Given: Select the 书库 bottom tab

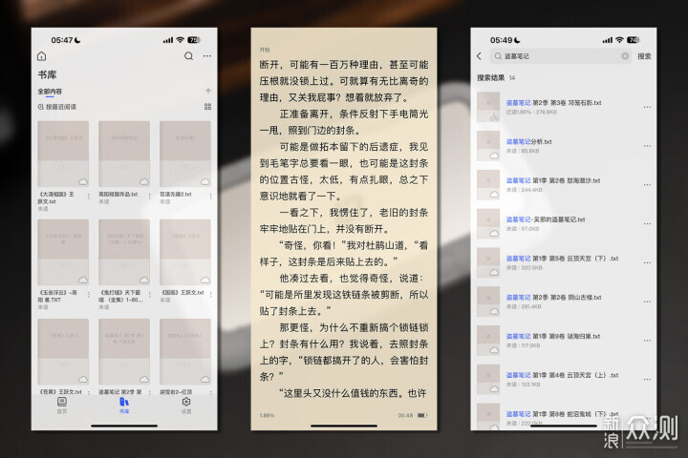Looking at the screenshot, I should click(x=124, y=406).
